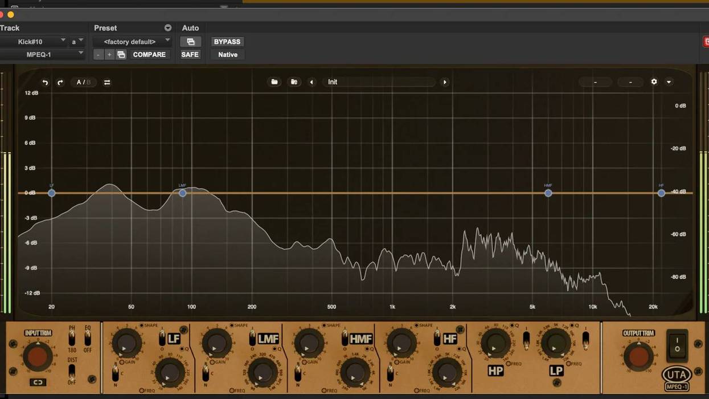Click the LP filter label
Viewport: 709px width, 399px height.
coord(556,371)
